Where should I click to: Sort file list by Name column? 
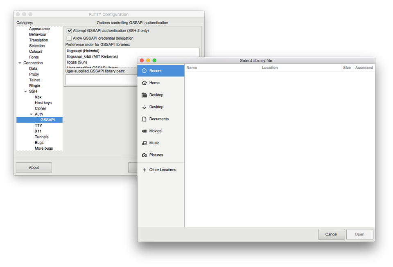(222, 68)
